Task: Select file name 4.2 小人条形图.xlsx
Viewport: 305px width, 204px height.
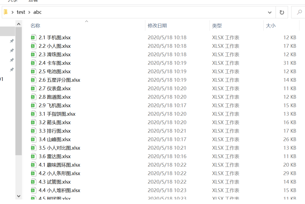Action: point(60,173)
